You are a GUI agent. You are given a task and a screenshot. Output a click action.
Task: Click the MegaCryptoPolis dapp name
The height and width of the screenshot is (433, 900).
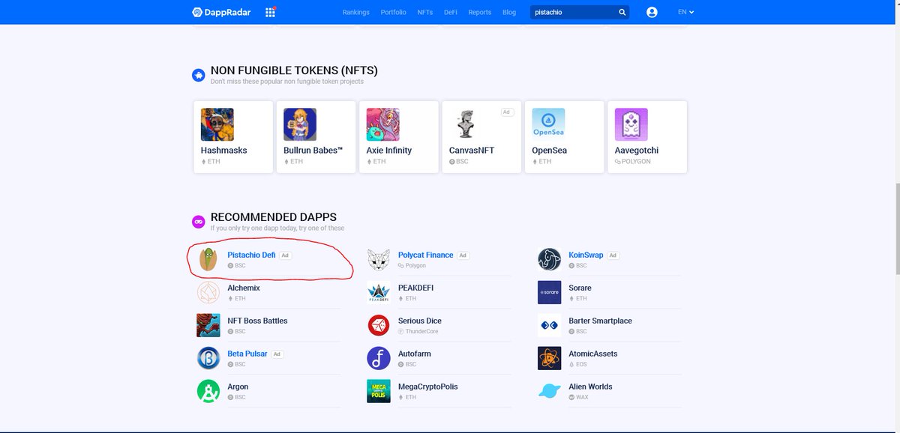428,387
